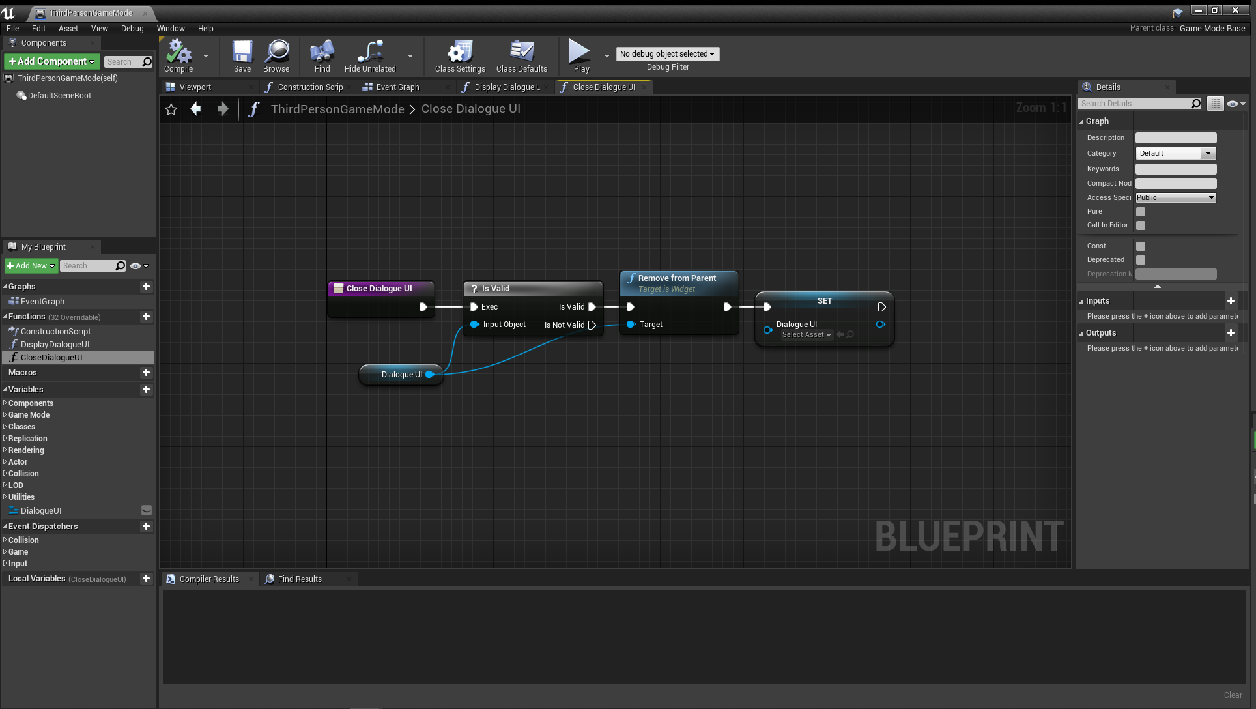
Task: Open the Access Specifier Public dropdown
Action: point(1175,198)
